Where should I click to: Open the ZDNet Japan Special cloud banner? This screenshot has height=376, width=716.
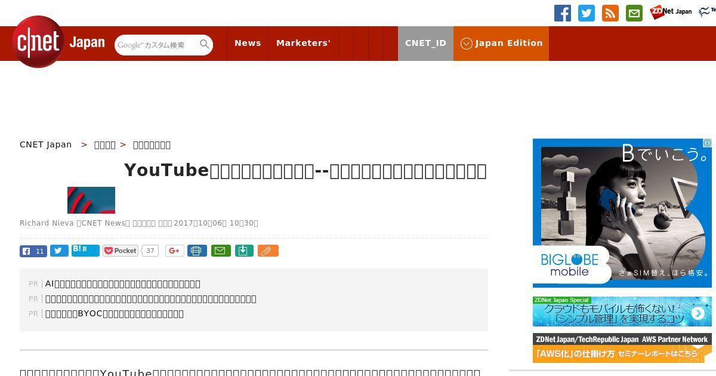click(622, 312)
